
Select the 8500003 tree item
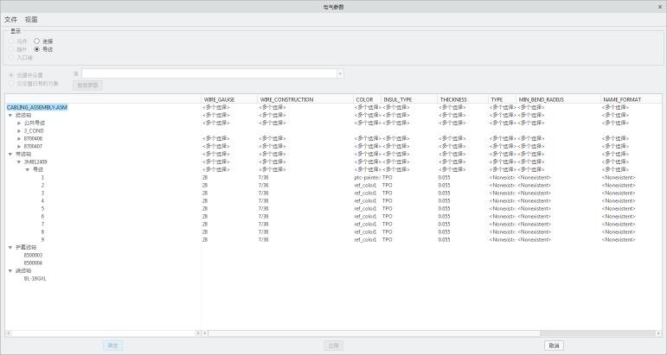(33, 255)
